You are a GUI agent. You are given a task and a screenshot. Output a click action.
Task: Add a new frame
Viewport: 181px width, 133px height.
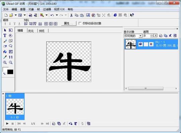click(54, 124)
